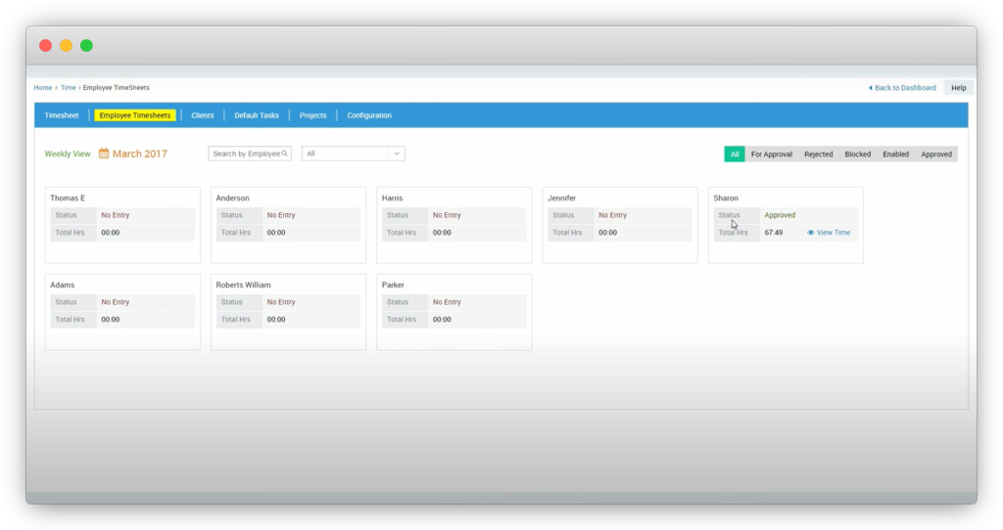1003x530 pixels.
Task: Click Back to Dashboard link
Action: [x=905, y=87]
